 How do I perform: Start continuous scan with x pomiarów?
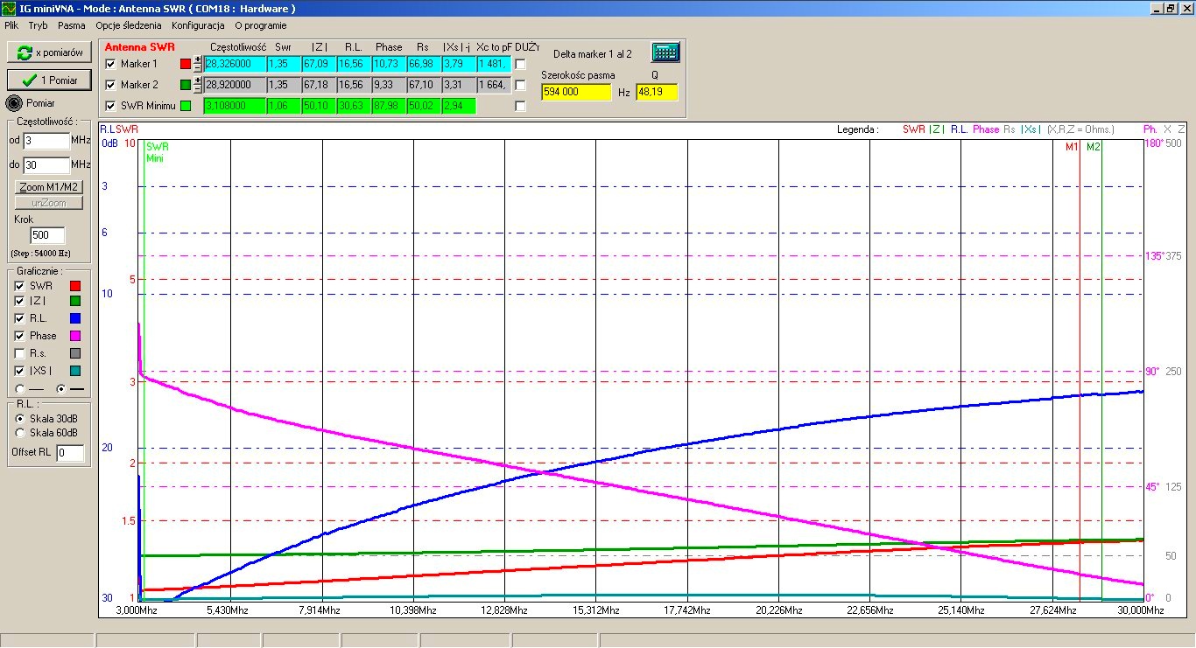point(49,52)
